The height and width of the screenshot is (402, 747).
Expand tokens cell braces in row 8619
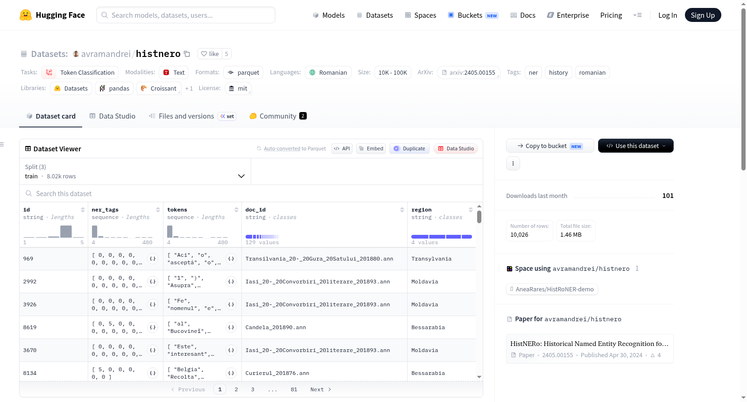pyautogui.click(x=231, y=327)
